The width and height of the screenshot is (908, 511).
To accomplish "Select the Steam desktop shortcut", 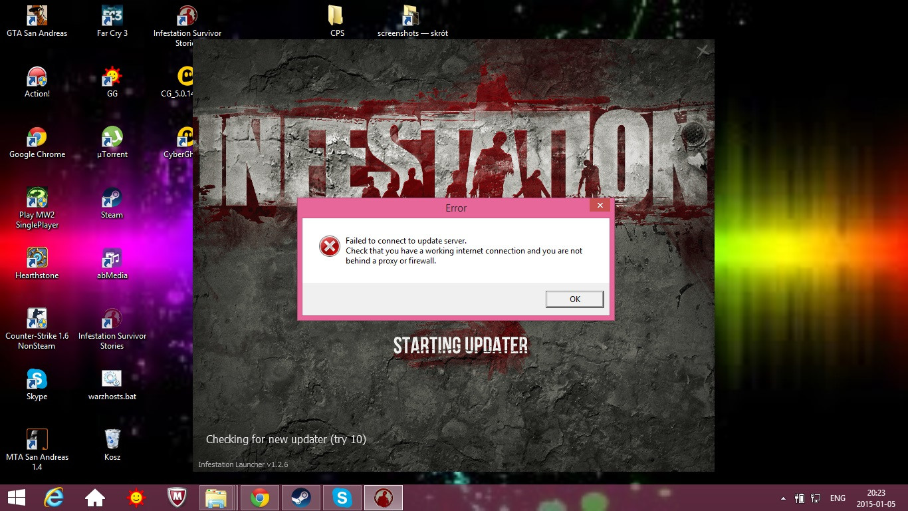I will point(112,204).
